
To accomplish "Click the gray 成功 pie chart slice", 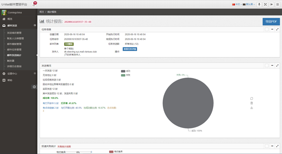I will [188, 103].
